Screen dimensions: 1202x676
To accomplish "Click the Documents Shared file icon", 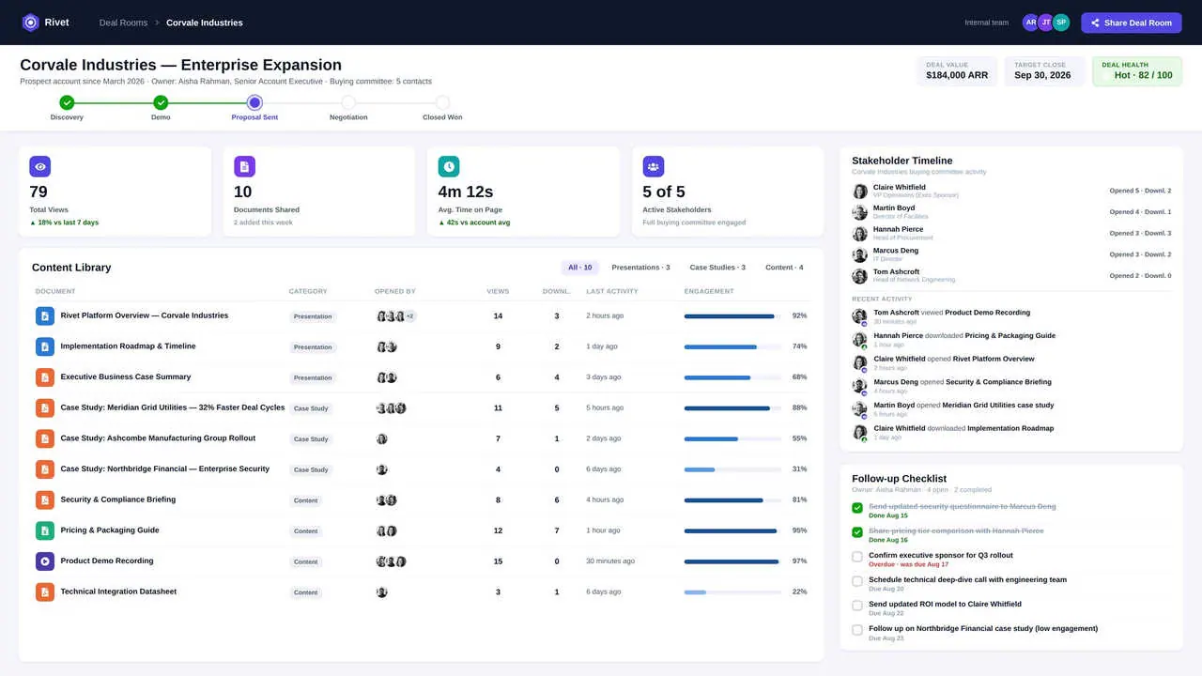I will 244,166.
